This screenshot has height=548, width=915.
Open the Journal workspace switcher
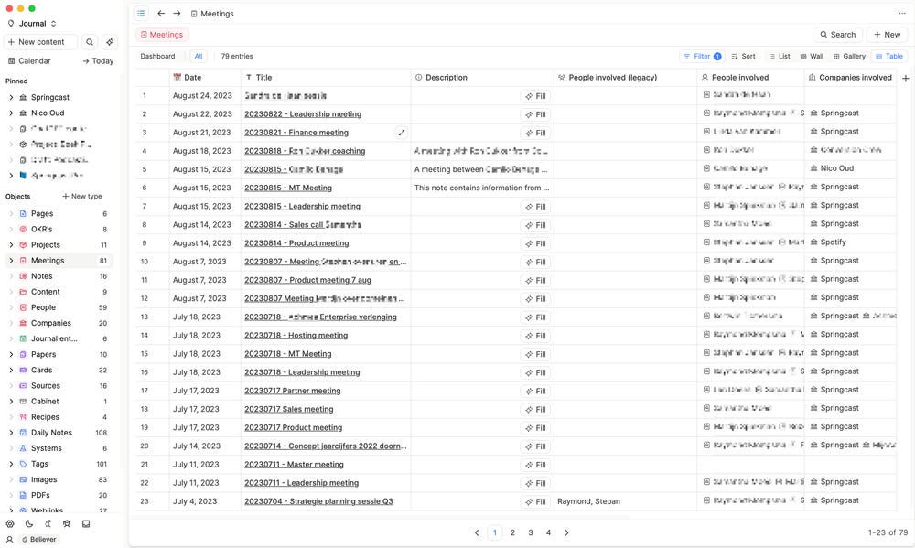pyautogui.click(x=32, y=24)
